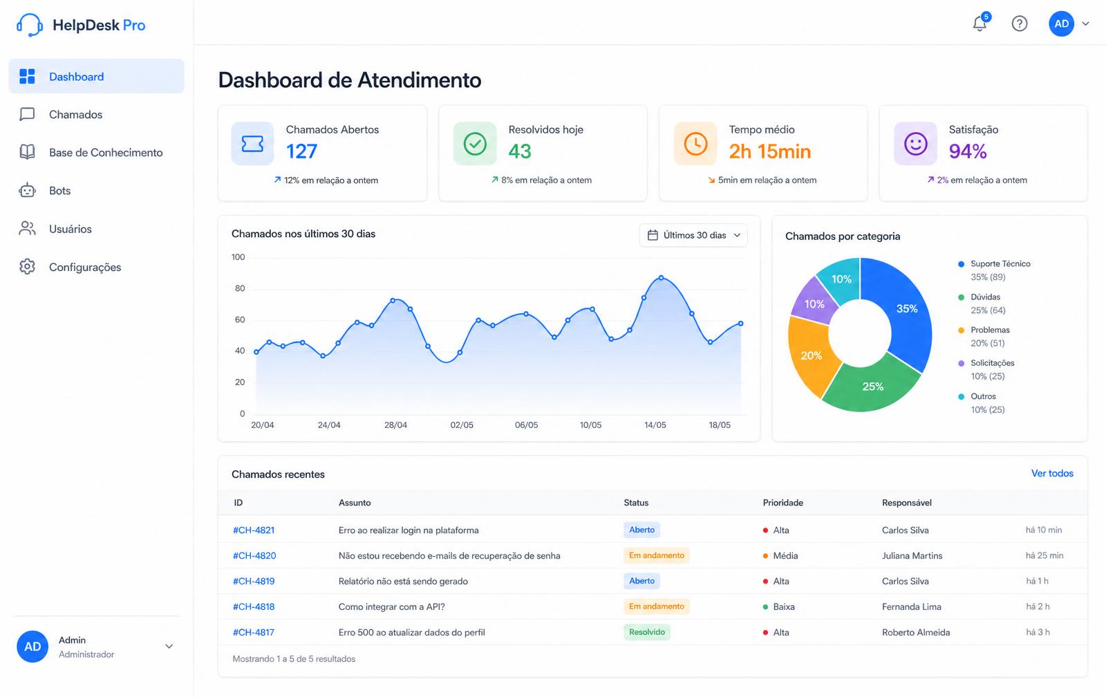Click the Usuários people icon
Image resolution: width=1106 pixels, height=697 pixels.
[27, 229]
